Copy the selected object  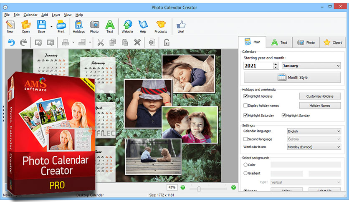[x=113, y=42]
